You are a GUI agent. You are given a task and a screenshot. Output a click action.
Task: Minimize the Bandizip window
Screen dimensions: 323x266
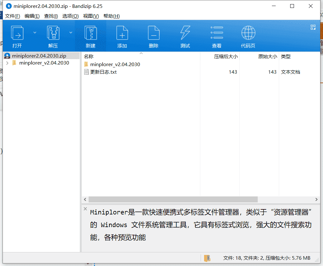pos(274,6)
